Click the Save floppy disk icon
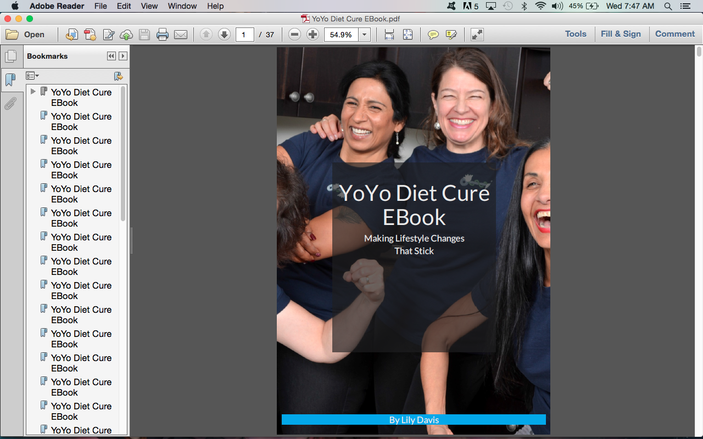This screenshot has width=703, height=439. (144, 35)
